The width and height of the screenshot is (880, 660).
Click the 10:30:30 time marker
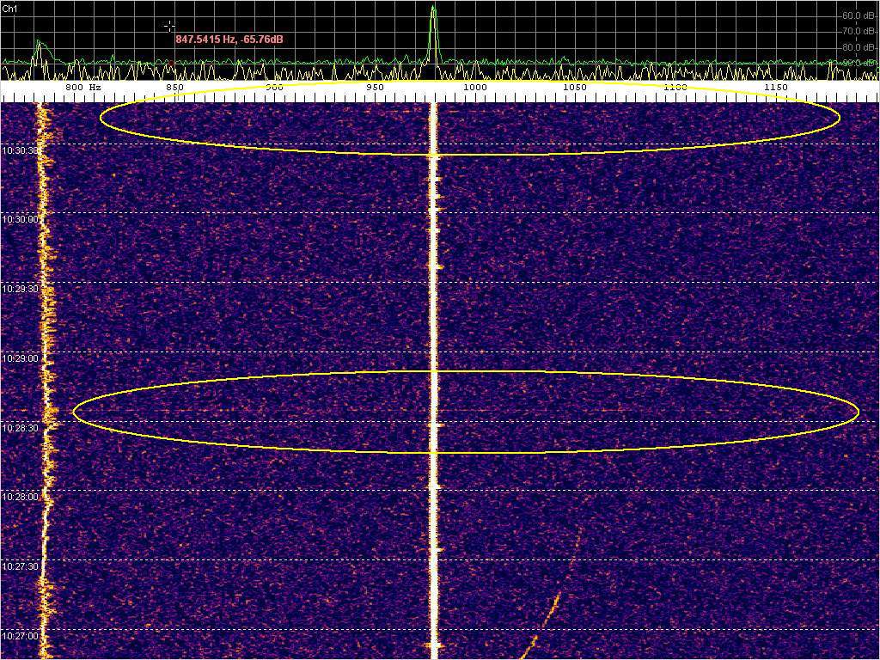(x=20, y=150)
